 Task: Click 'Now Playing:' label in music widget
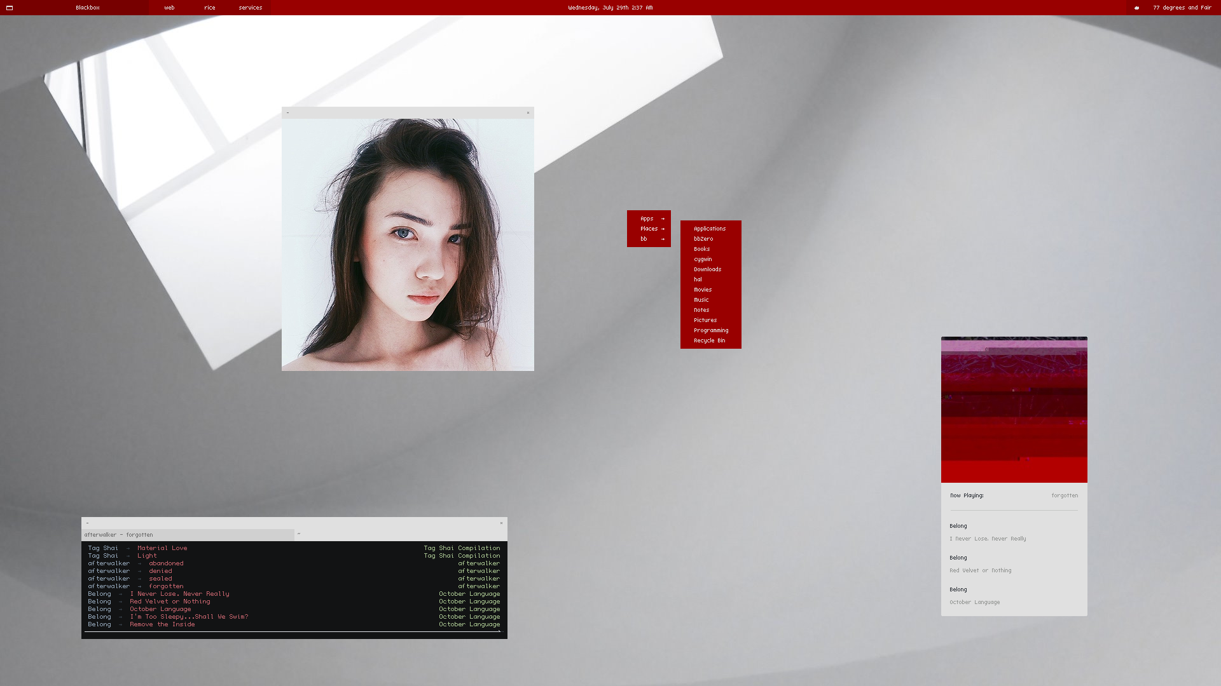(x=967, y=495)
